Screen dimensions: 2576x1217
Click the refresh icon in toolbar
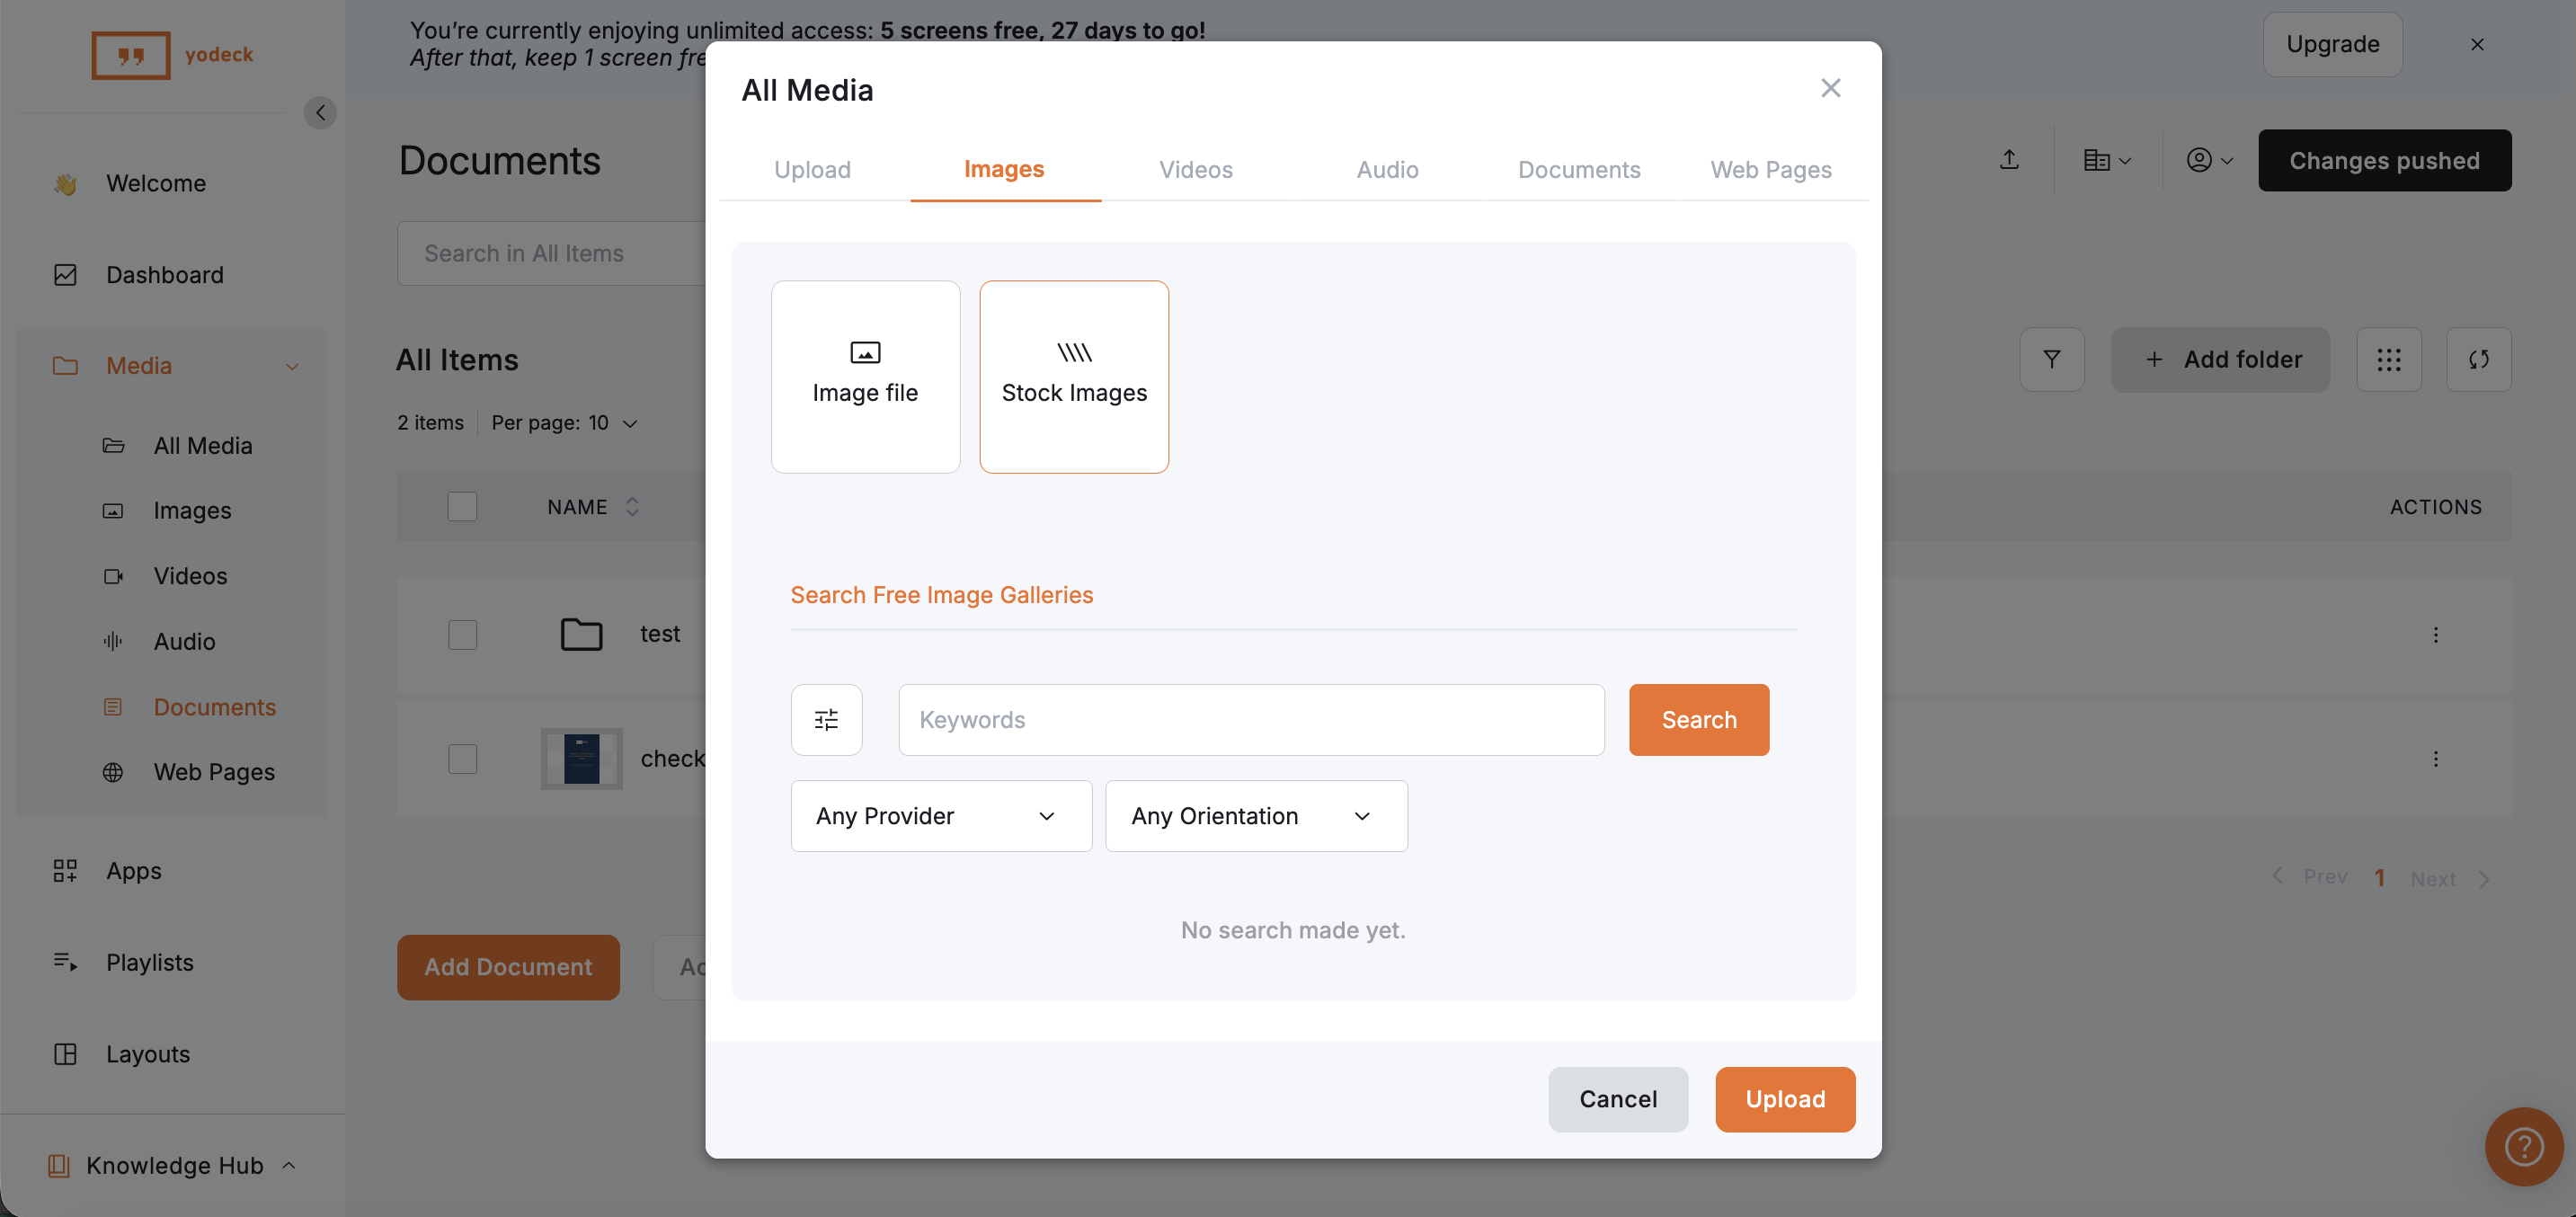(2478, 359)
